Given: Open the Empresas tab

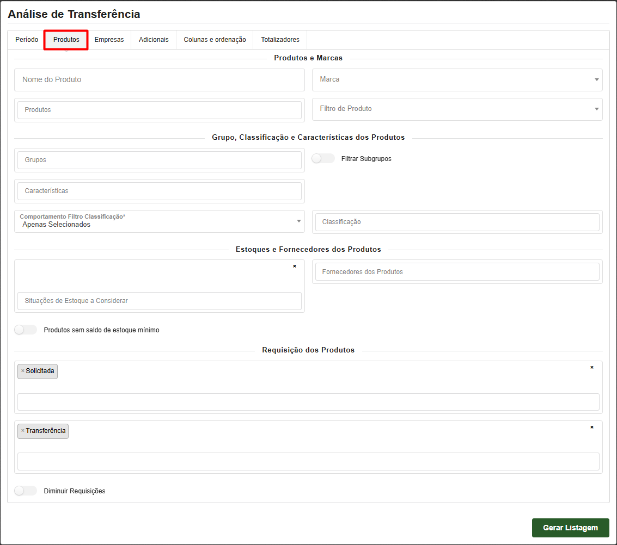Looking at the screenshot, I should point(109,40).
